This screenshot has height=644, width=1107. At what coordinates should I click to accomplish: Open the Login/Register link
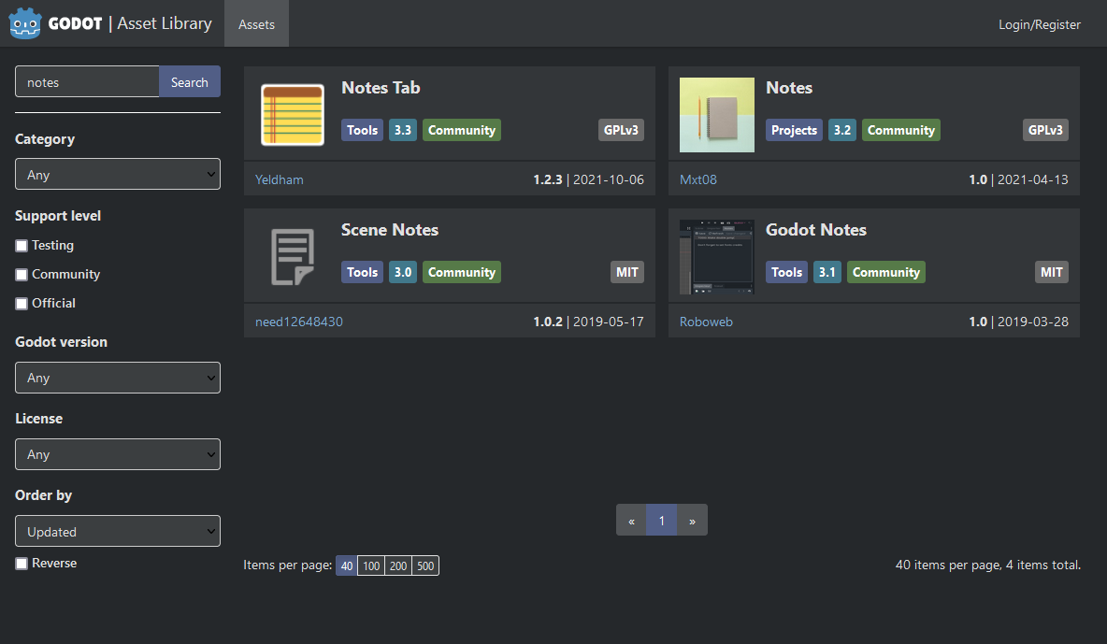pyautogui.click(x=1040, y=24)
